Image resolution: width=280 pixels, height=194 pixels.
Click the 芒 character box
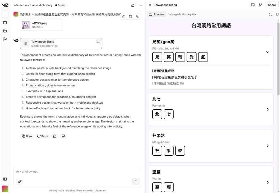click(157, 151)
